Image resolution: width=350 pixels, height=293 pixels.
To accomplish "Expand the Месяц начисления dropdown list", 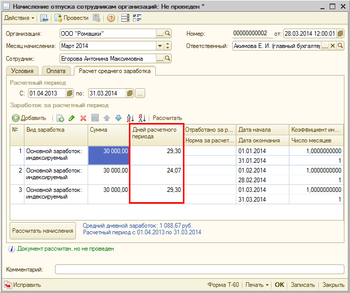I will (159, 46).
